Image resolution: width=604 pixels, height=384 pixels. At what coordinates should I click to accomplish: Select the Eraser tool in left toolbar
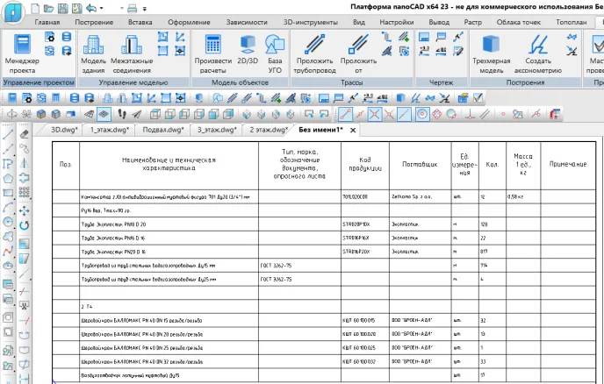coord(25,133)
